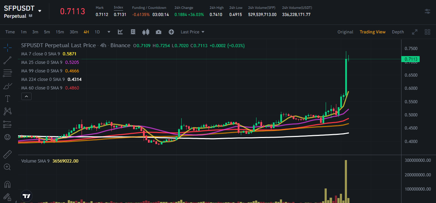This screenshot has width=436, height=203.
Task: Switch to the 1m interval
Action: 23,32
